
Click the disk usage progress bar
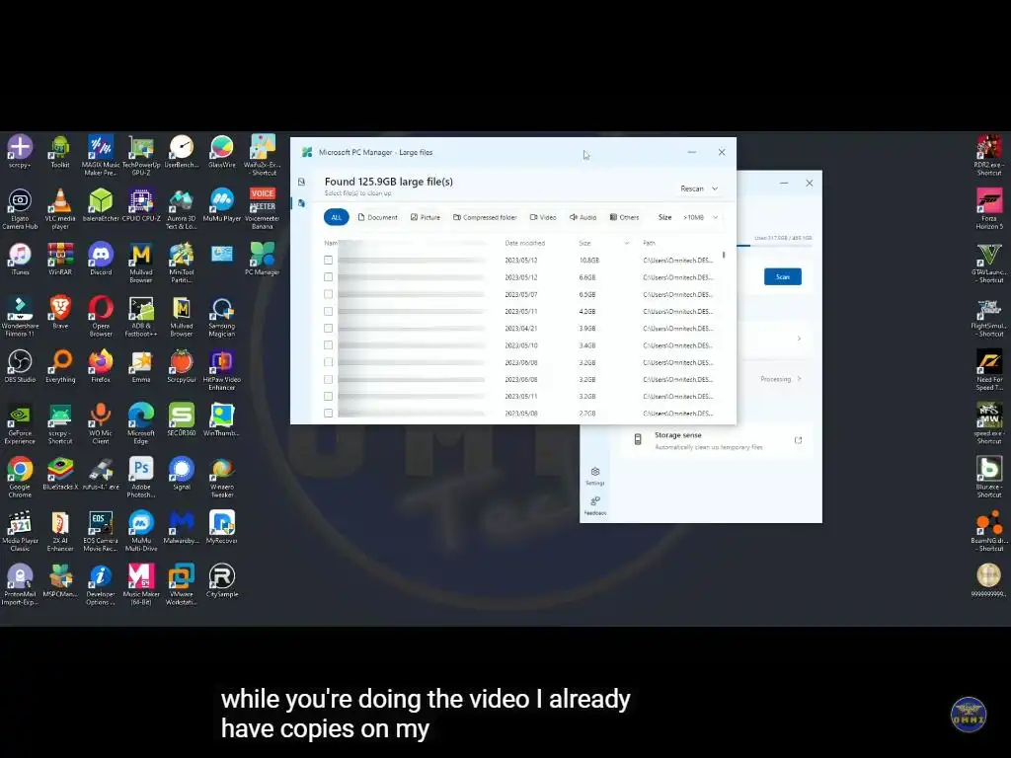pos(774,246)
